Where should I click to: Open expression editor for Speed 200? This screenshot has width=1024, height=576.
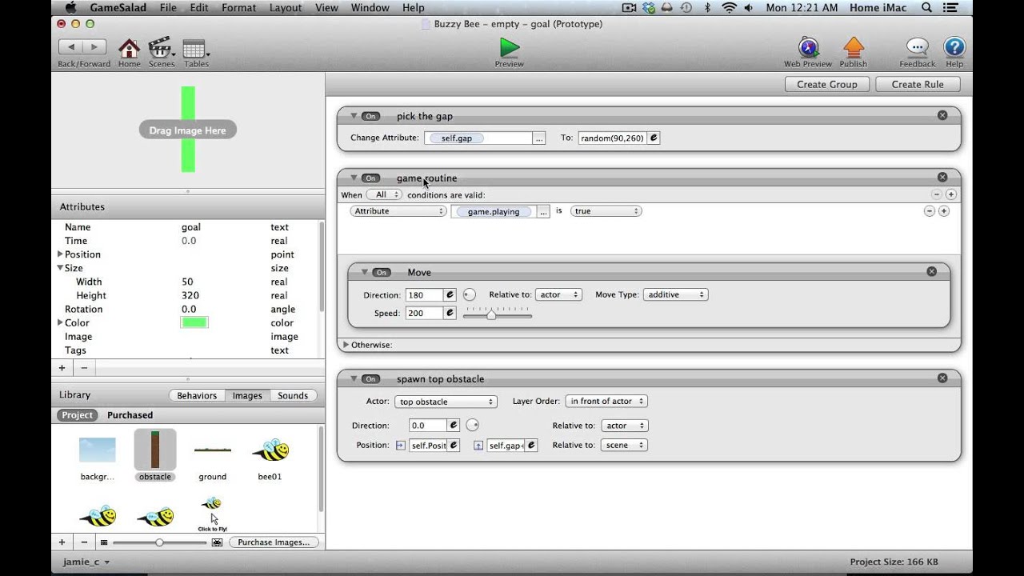[x=450, y=313]
